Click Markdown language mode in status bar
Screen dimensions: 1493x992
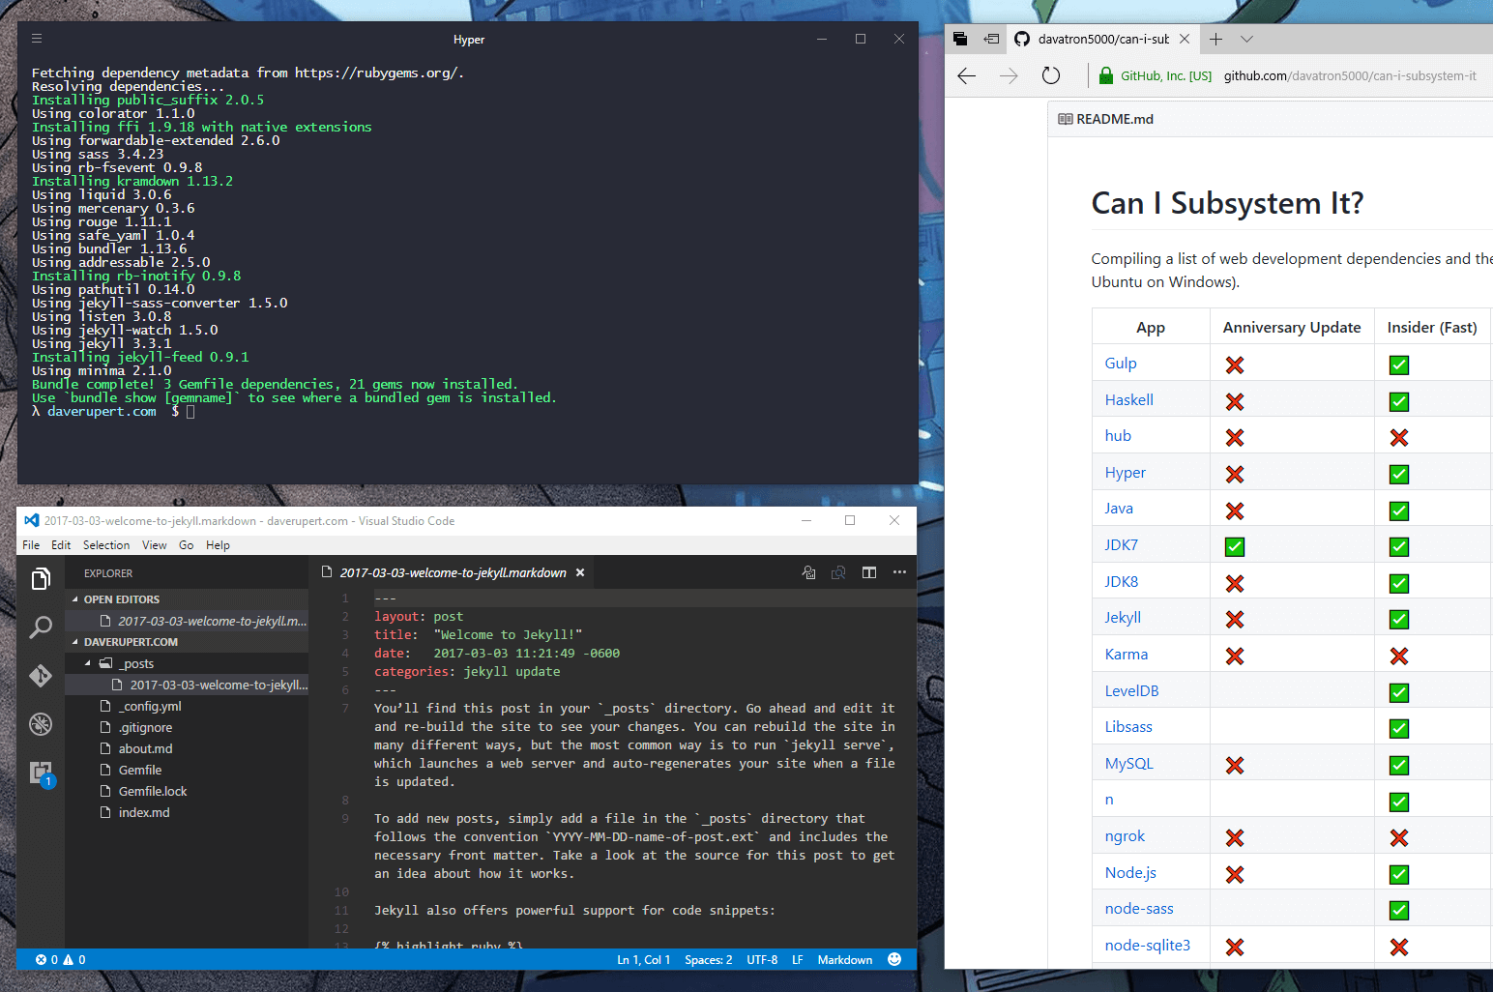[844, 959]
